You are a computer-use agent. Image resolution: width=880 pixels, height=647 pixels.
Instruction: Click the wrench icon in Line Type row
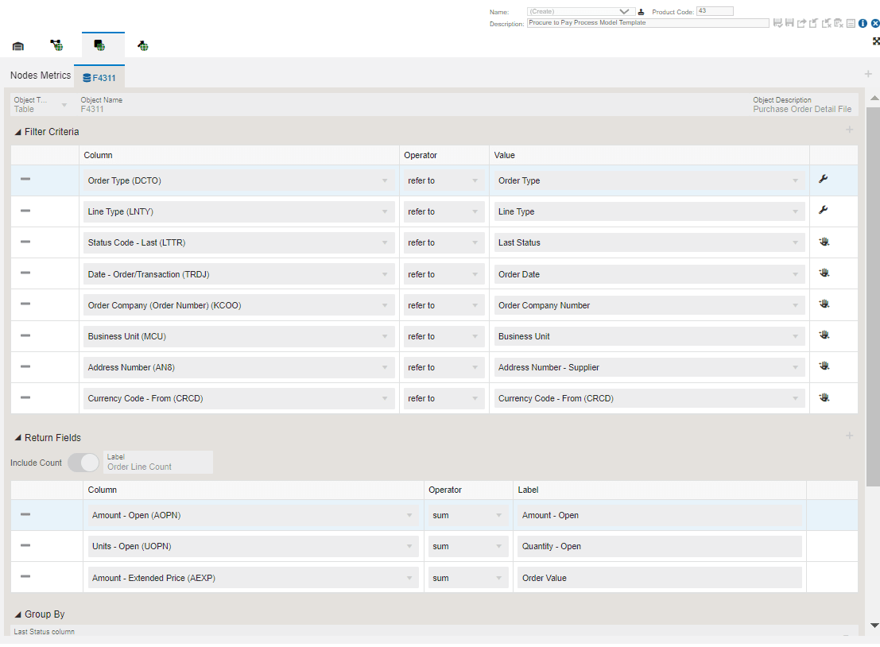pos(823,211)
